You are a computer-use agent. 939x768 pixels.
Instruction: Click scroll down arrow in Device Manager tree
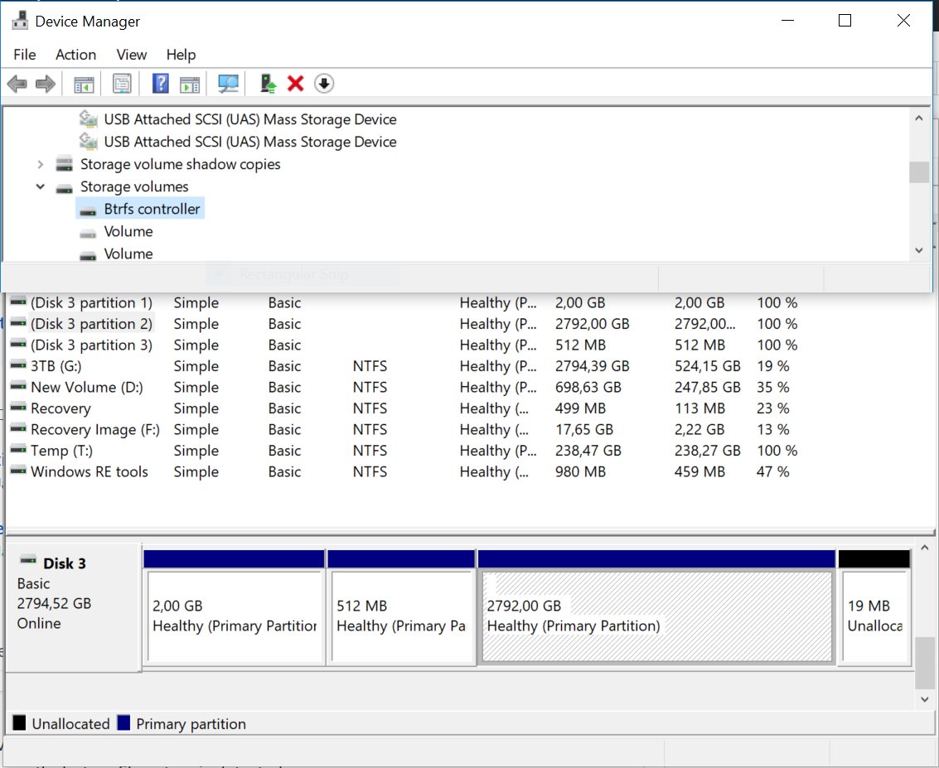coord(918,251)
